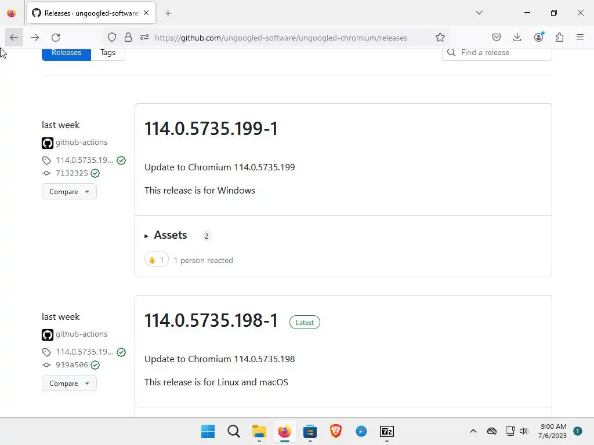Open Compare dropdown for 199-1 release

tap(69, 191)
